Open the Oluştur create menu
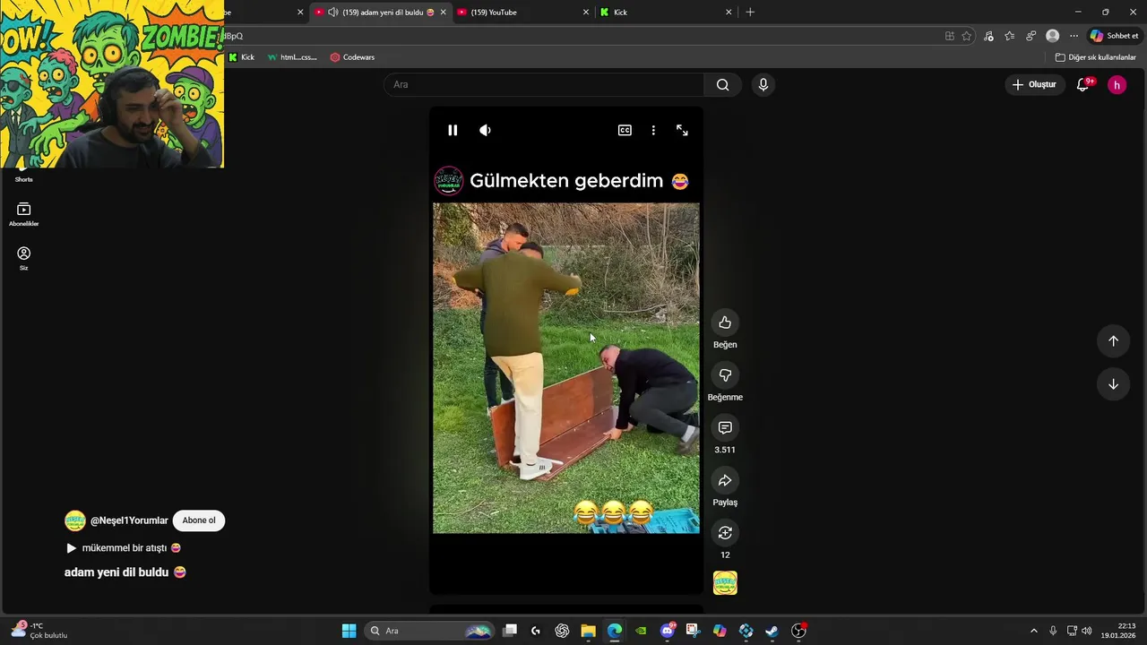This screenshot has height=645, width=1147. [1034, 84]
